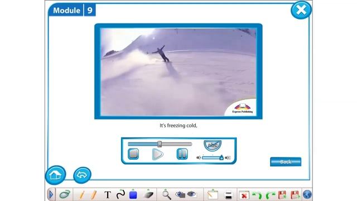Stop the video playback
This screenshot has height=201, width=357.
tap(133, 154)
